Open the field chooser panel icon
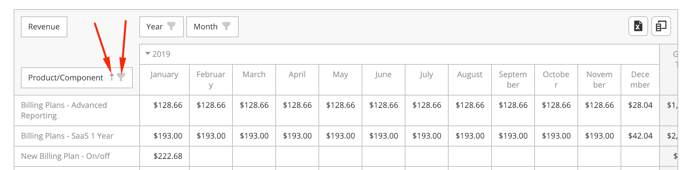This screenshot has width=686, height=170. click(x=661, y=26)
